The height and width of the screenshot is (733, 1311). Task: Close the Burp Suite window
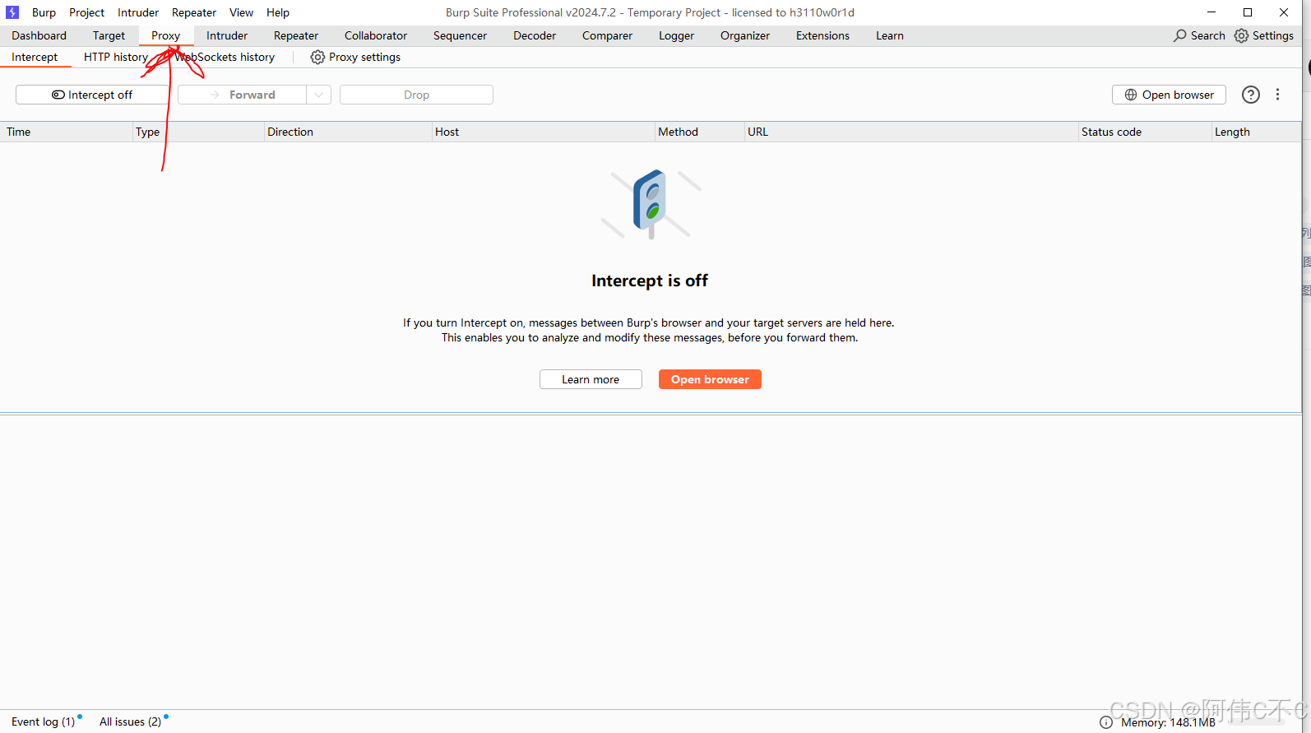pyautogui.click(x=1284, y=12)
